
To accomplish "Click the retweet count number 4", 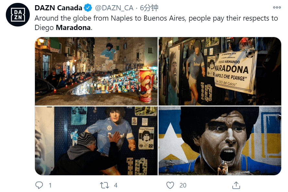I will click(x=116, y=185).
